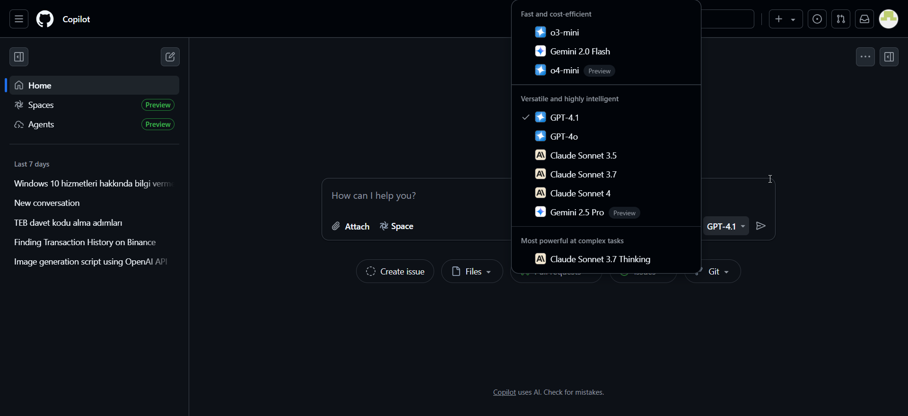Select the Gemini 2.5 Pro model

(x=606, y=212)
